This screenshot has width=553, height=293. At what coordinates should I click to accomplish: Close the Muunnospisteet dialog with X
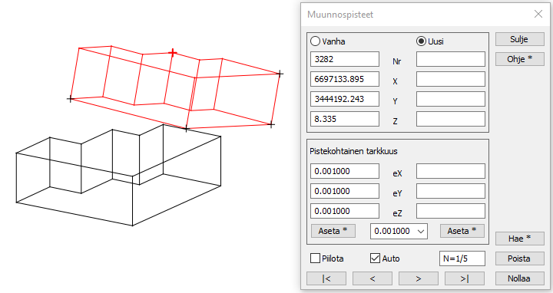(538, 14)
